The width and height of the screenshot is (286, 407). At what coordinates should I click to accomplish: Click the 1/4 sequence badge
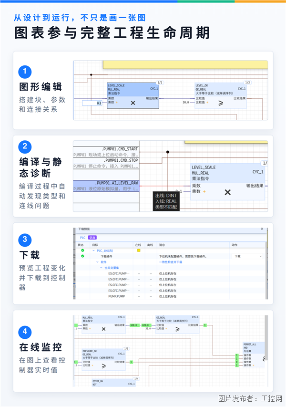(x=136, y=379)
